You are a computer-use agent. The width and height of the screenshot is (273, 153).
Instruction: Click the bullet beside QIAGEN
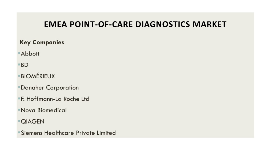[19, 121]
